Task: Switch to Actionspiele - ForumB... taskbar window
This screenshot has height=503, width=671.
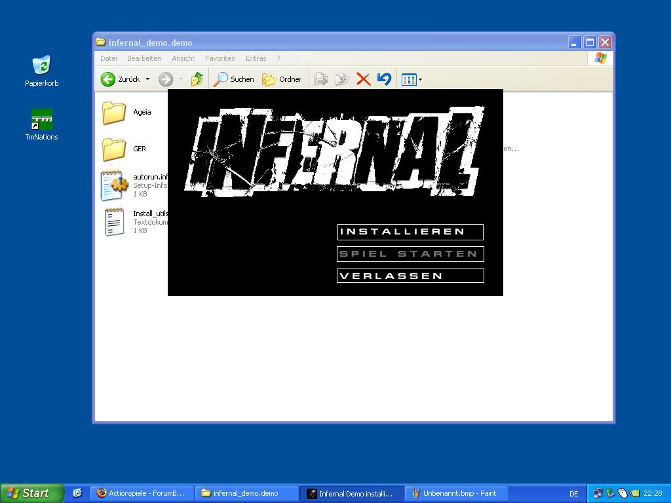Action: (142, 493)
